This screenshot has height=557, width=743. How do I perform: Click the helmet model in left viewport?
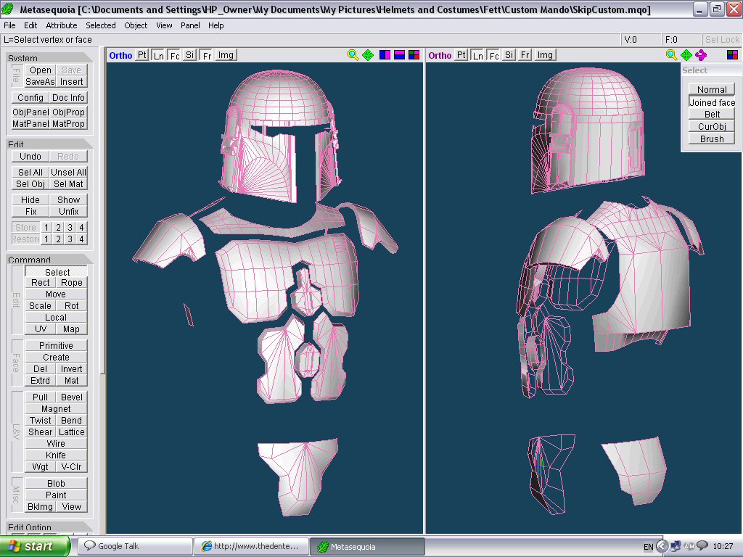[281, 137]
